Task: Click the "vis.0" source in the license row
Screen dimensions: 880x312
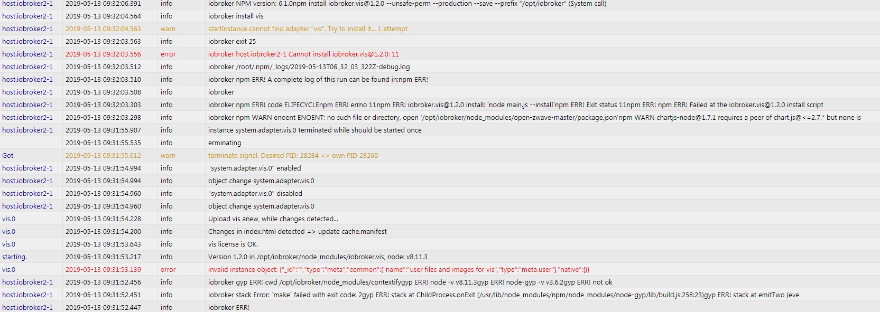Action: [8, 244]
